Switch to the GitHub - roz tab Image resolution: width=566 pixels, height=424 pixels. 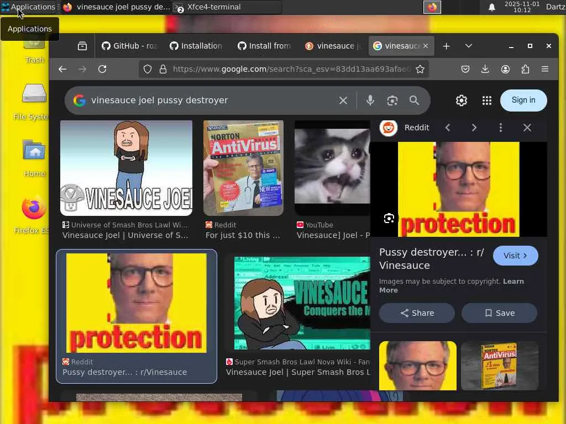129,46
